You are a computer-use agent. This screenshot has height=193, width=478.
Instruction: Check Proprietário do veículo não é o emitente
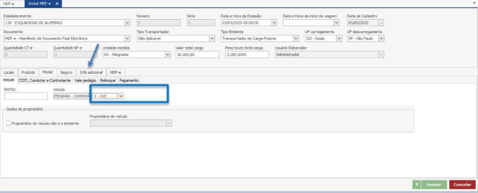[x=7, y=123]
